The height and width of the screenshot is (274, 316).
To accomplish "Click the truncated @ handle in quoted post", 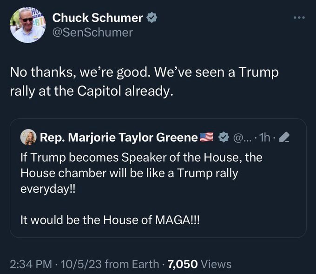I will (x=242, y=137).
